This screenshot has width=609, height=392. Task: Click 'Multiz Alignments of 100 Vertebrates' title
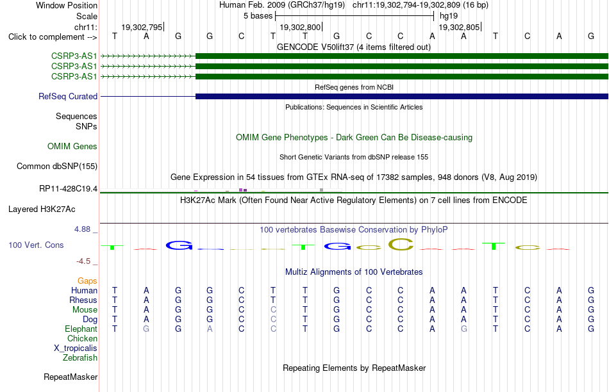point(354,272)
